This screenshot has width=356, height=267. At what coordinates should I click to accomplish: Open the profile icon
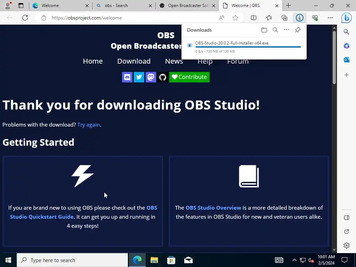tap(8, 6)
